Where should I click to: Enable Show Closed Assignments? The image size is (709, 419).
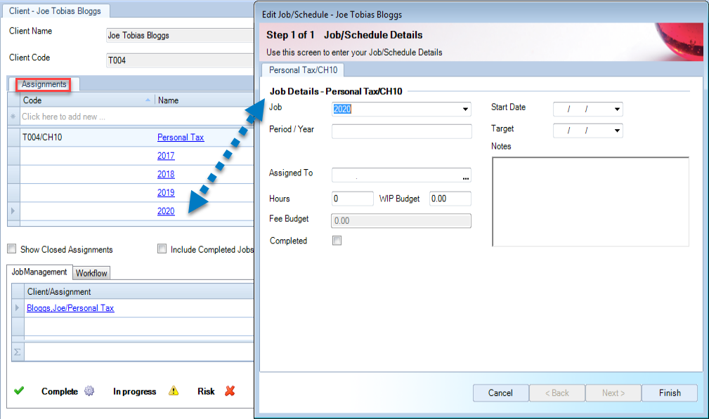click(12, 248)
